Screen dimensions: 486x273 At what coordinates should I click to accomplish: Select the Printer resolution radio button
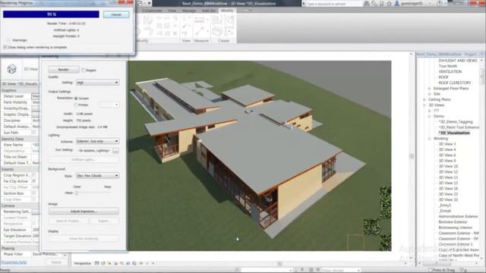pyautogui.click(x=76, y=105)
